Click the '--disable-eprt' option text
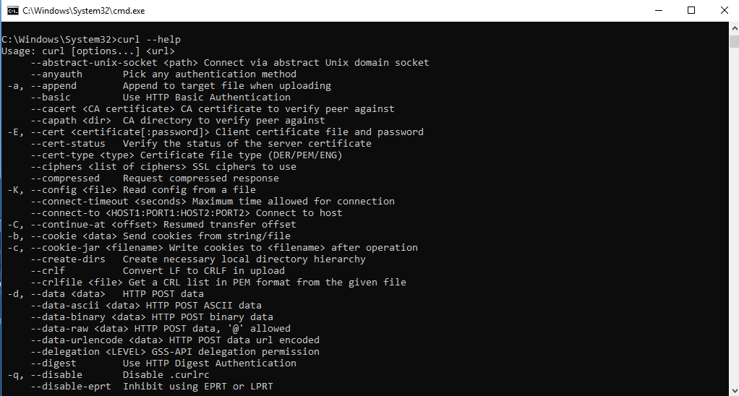The width and height of the screenshot is (739, 396). click(71, 386)
